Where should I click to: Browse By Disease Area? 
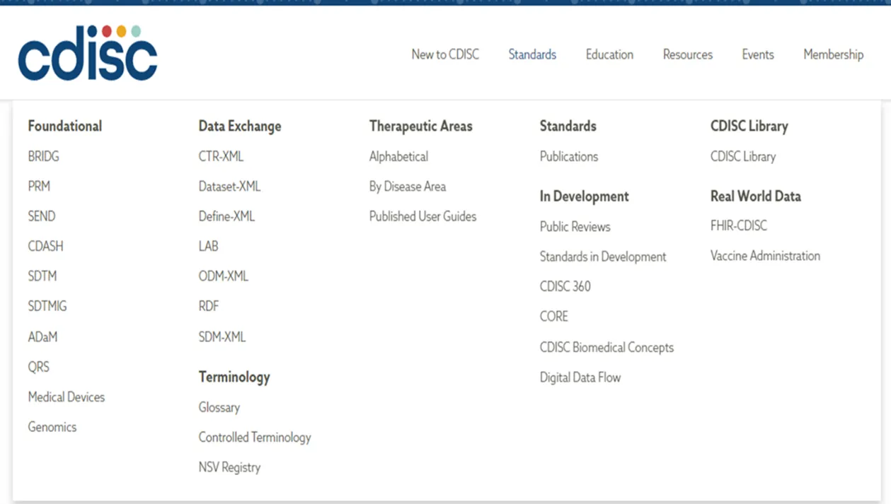click(x=408, y=186)
